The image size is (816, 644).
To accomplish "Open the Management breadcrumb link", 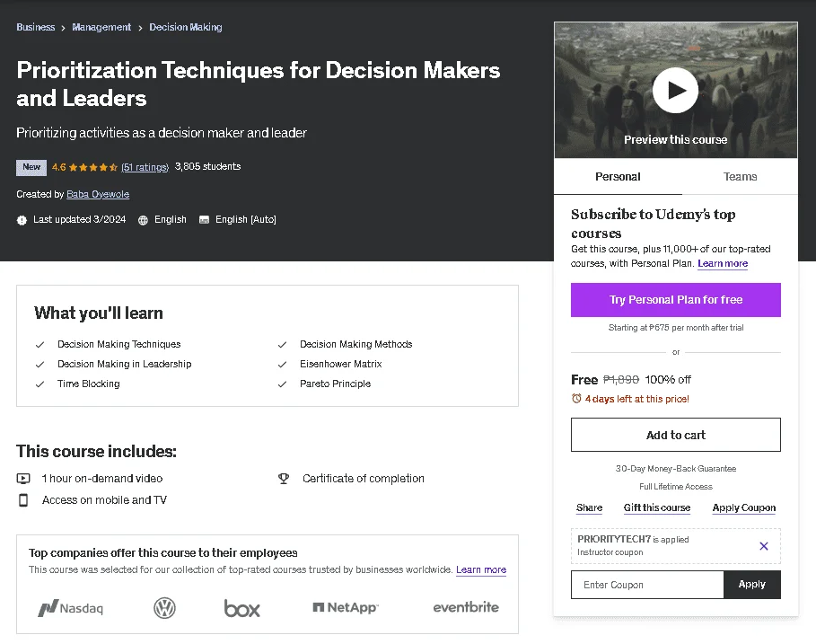I will [101, 27].
